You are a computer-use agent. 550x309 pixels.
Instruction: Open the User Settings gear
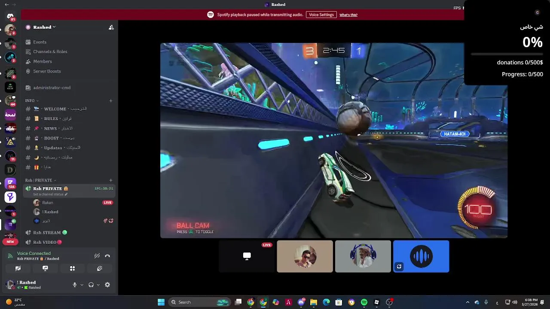(x=107, y=285)
